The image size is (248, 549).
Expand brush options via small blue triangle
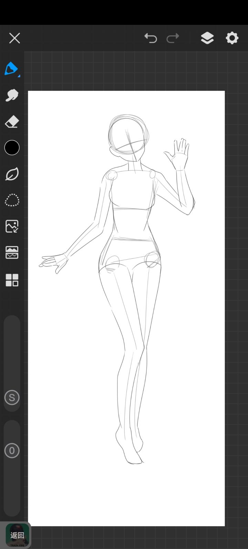coord(19,76)
